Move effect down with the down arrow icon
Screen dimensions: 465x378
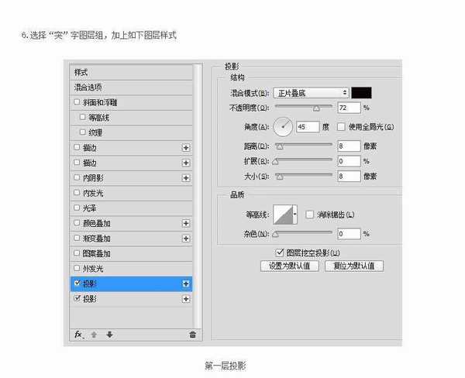109,335
